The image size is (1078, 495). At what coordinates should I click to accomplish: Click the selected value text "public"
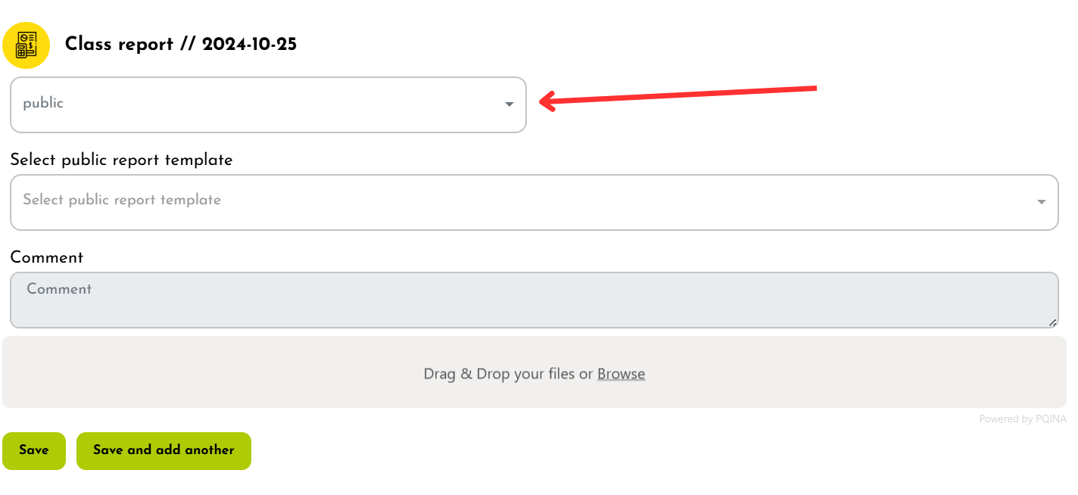coord(43,104)
